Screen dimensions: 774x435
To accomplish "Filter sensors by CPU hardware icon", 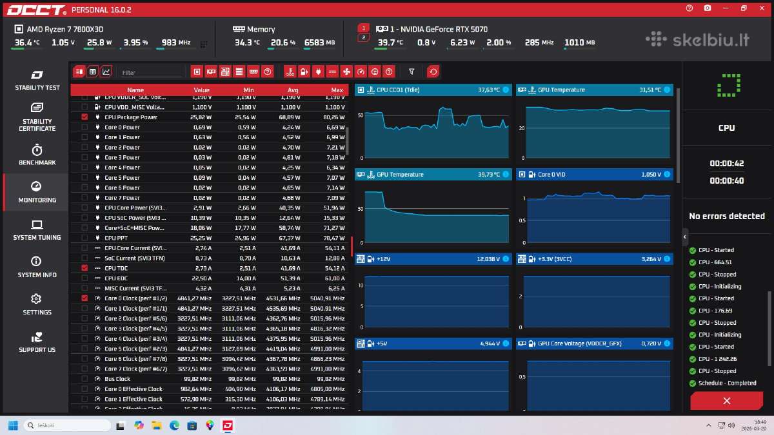I will 197,72.
